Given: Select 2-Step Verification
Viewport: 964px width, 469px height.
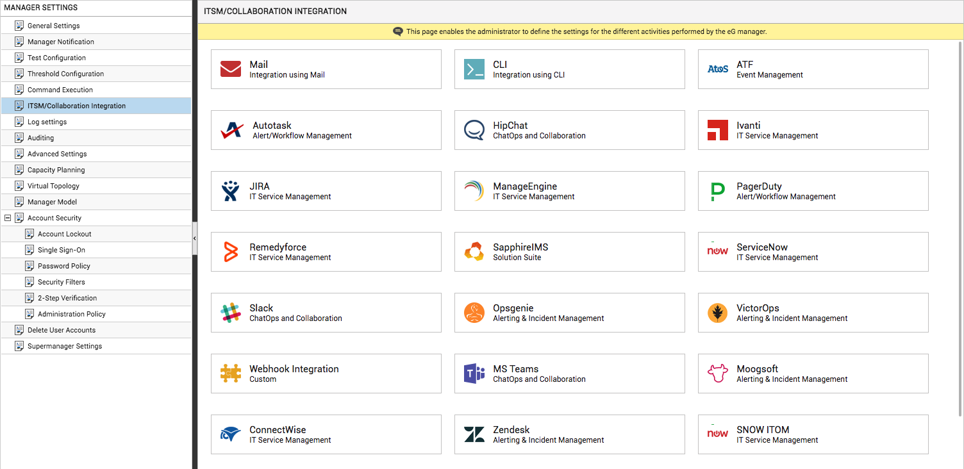Looking at the screenshot, I should [67, 298].
